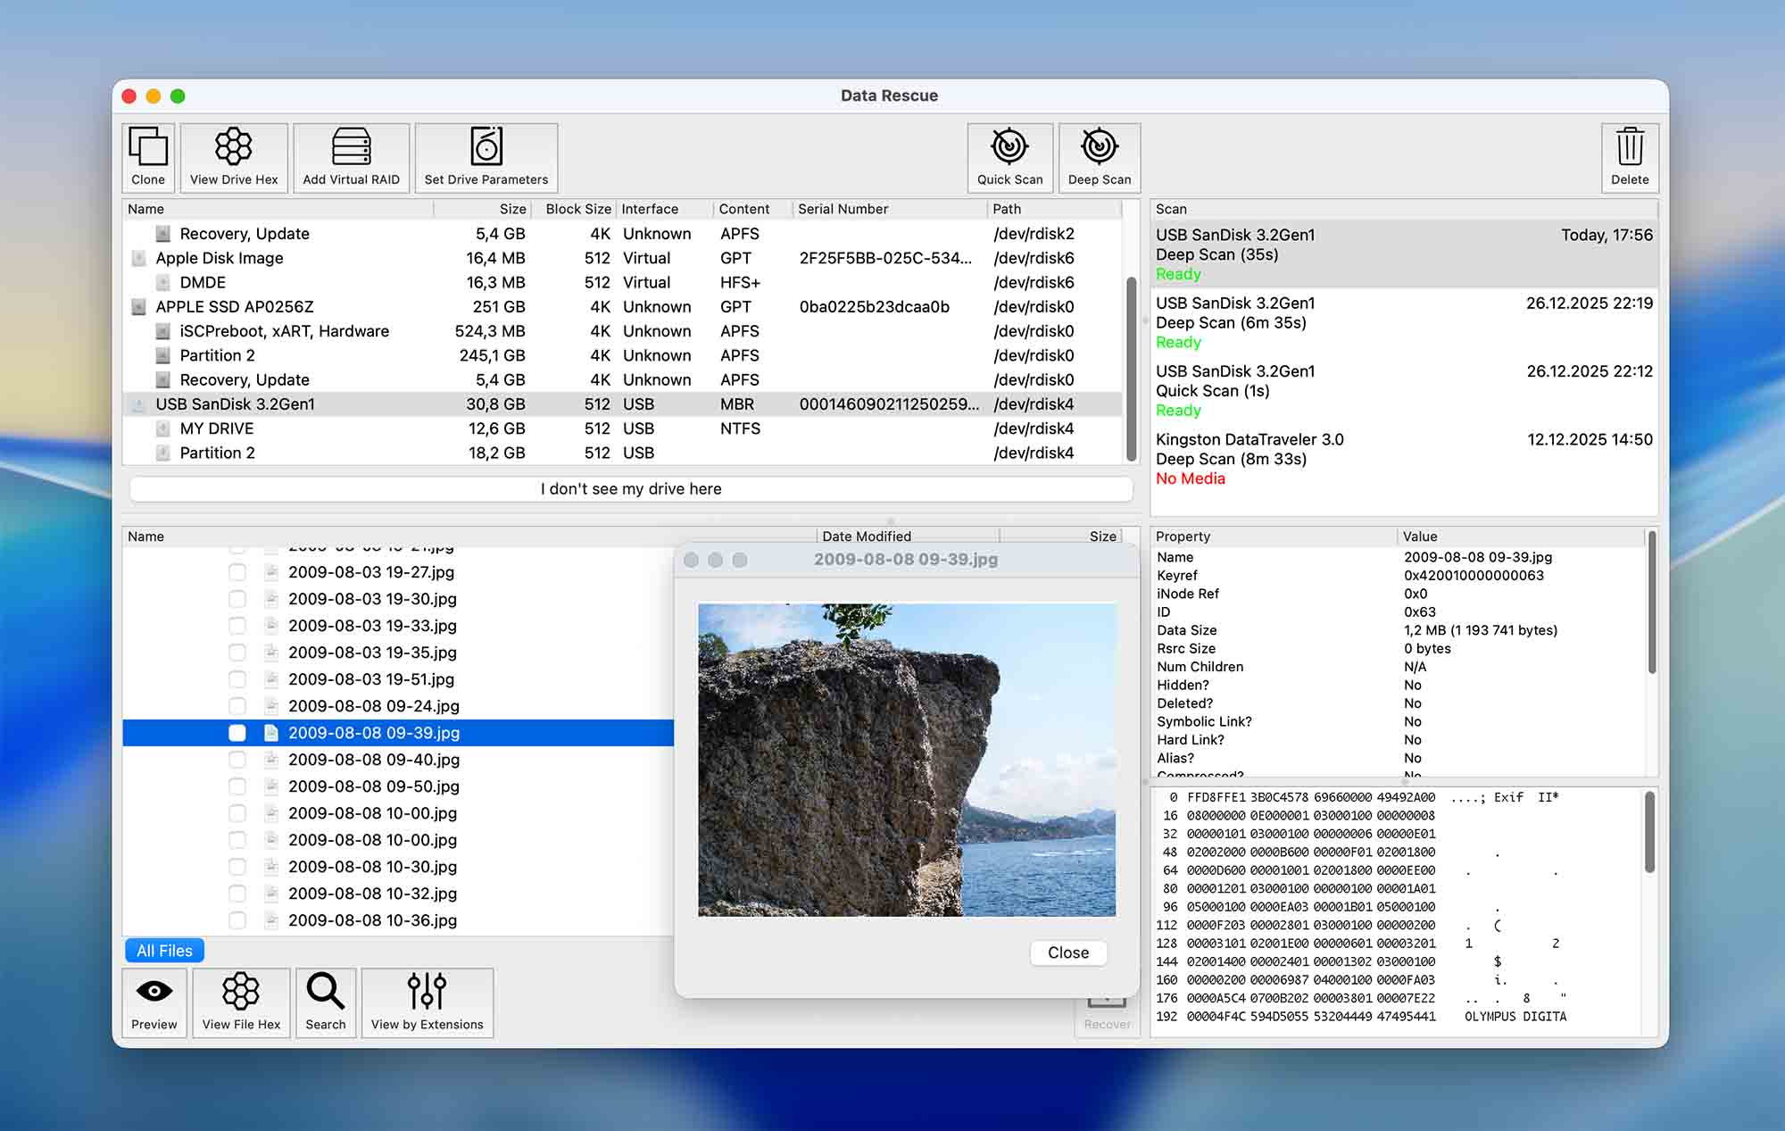
Task: Click the Recover button icon
Action: point(1107,1016)
